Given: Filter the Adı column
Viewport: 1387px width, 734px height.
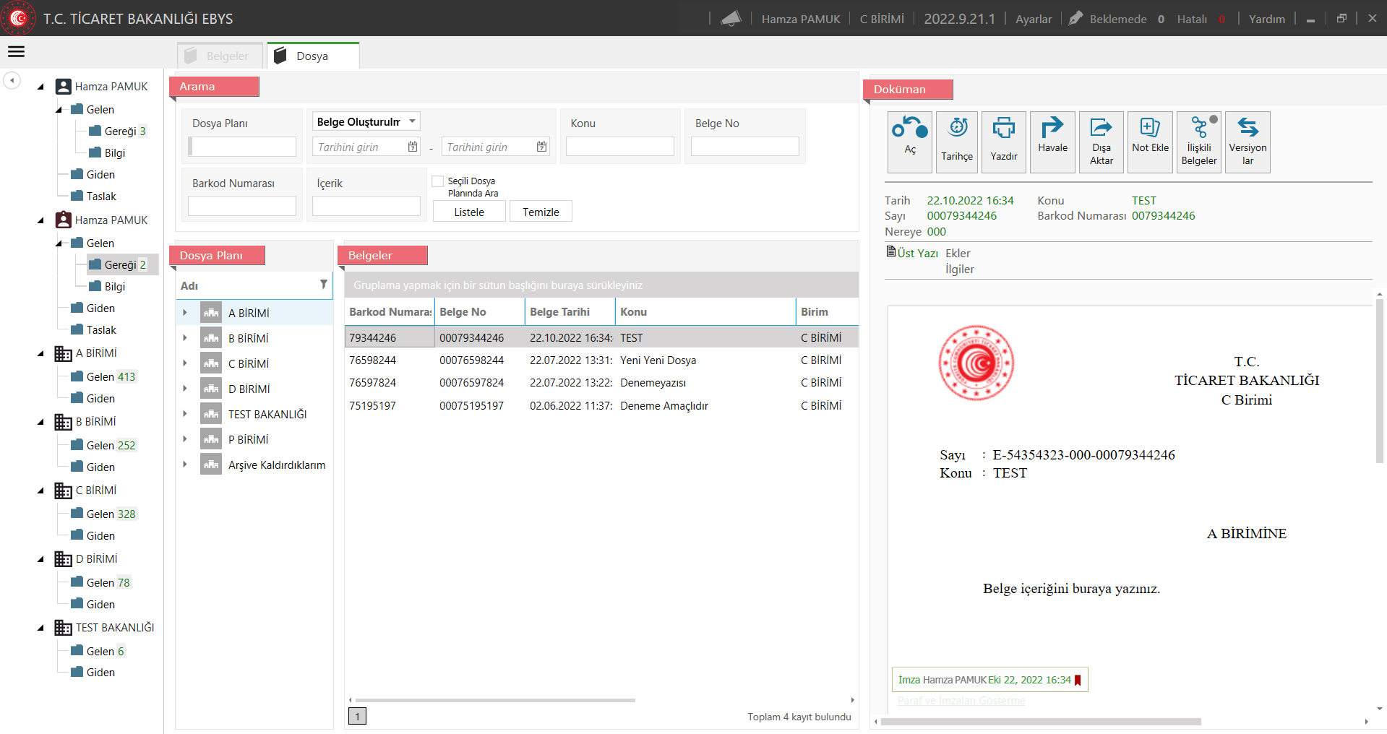Looking at the screenshot, I should 323,285.
